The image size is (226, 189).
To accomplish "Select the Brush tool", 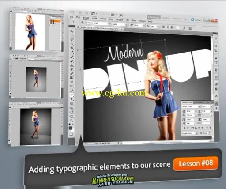I will coord(72,61).
